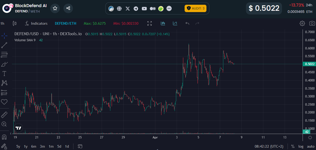
Task: Toggle lock all drawing tools
Action: coord(4,146)
